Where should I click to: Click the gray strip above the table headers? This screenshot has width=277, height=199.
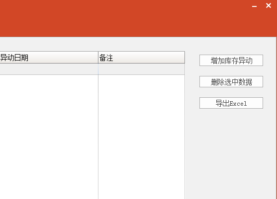pos(92,44)
